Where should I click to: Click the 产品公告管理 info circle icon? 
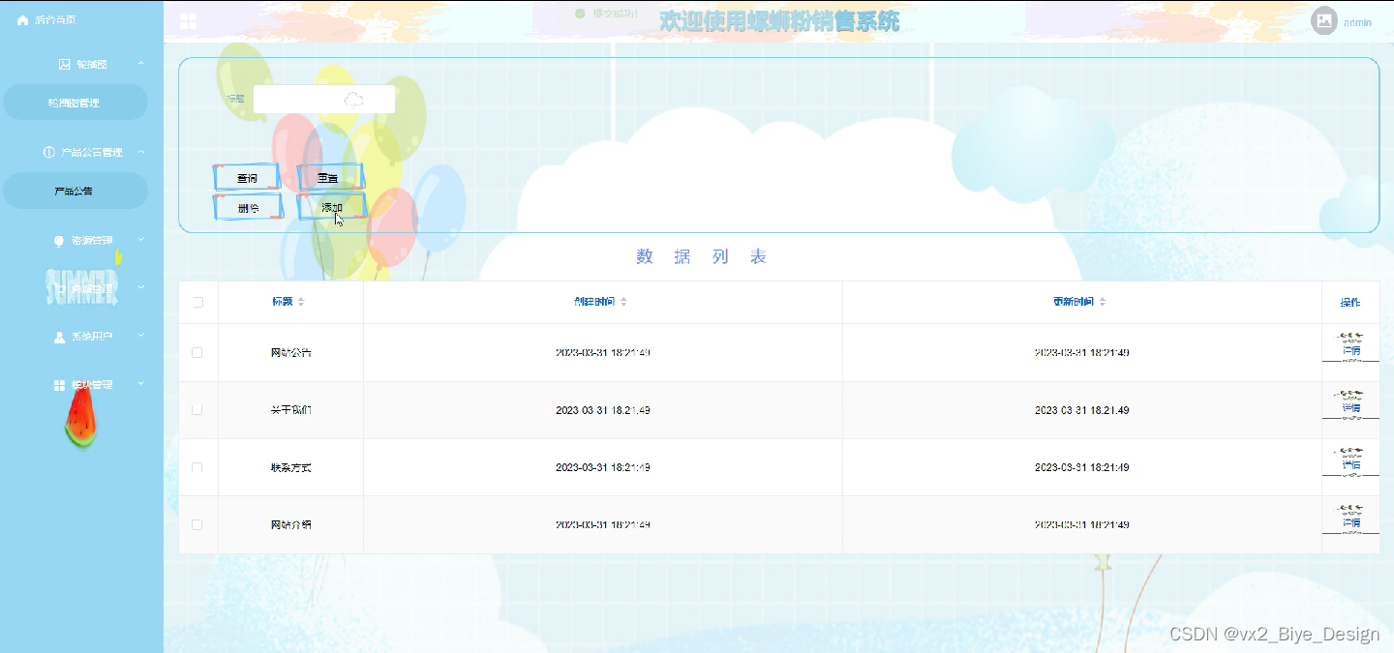click(x=49, y=152)
